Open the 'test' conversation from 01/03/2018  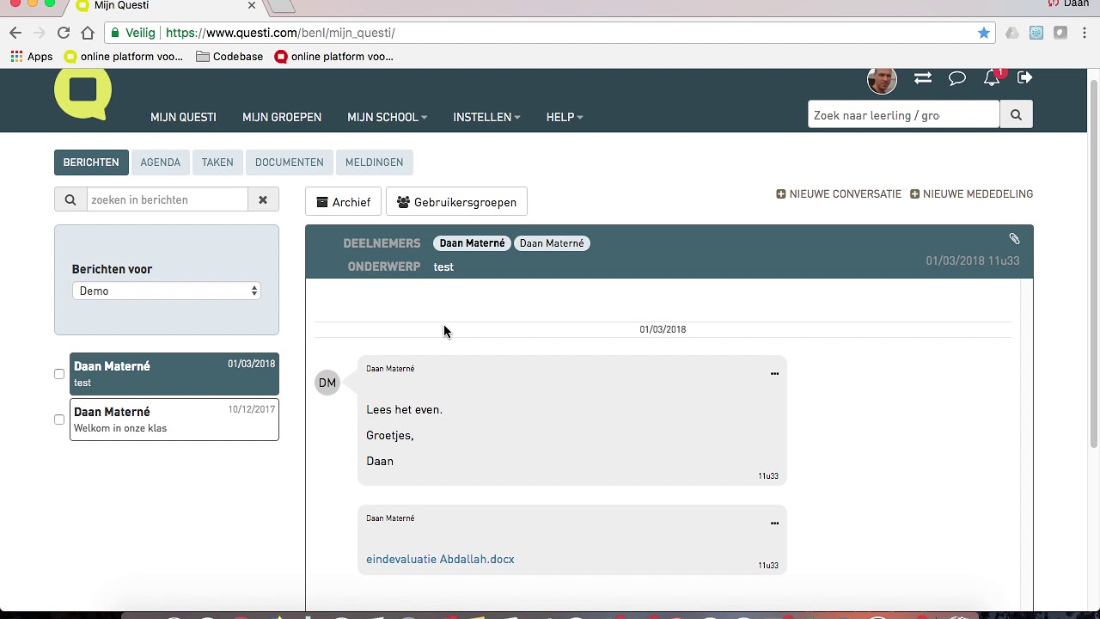[x=174, y=374]
